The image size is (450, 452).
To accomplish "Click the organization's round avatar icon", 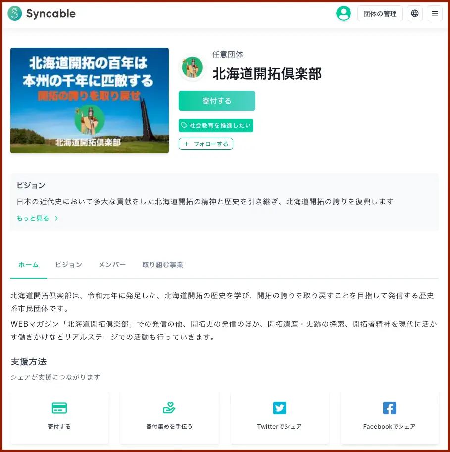I will click(x=192, y=68).
